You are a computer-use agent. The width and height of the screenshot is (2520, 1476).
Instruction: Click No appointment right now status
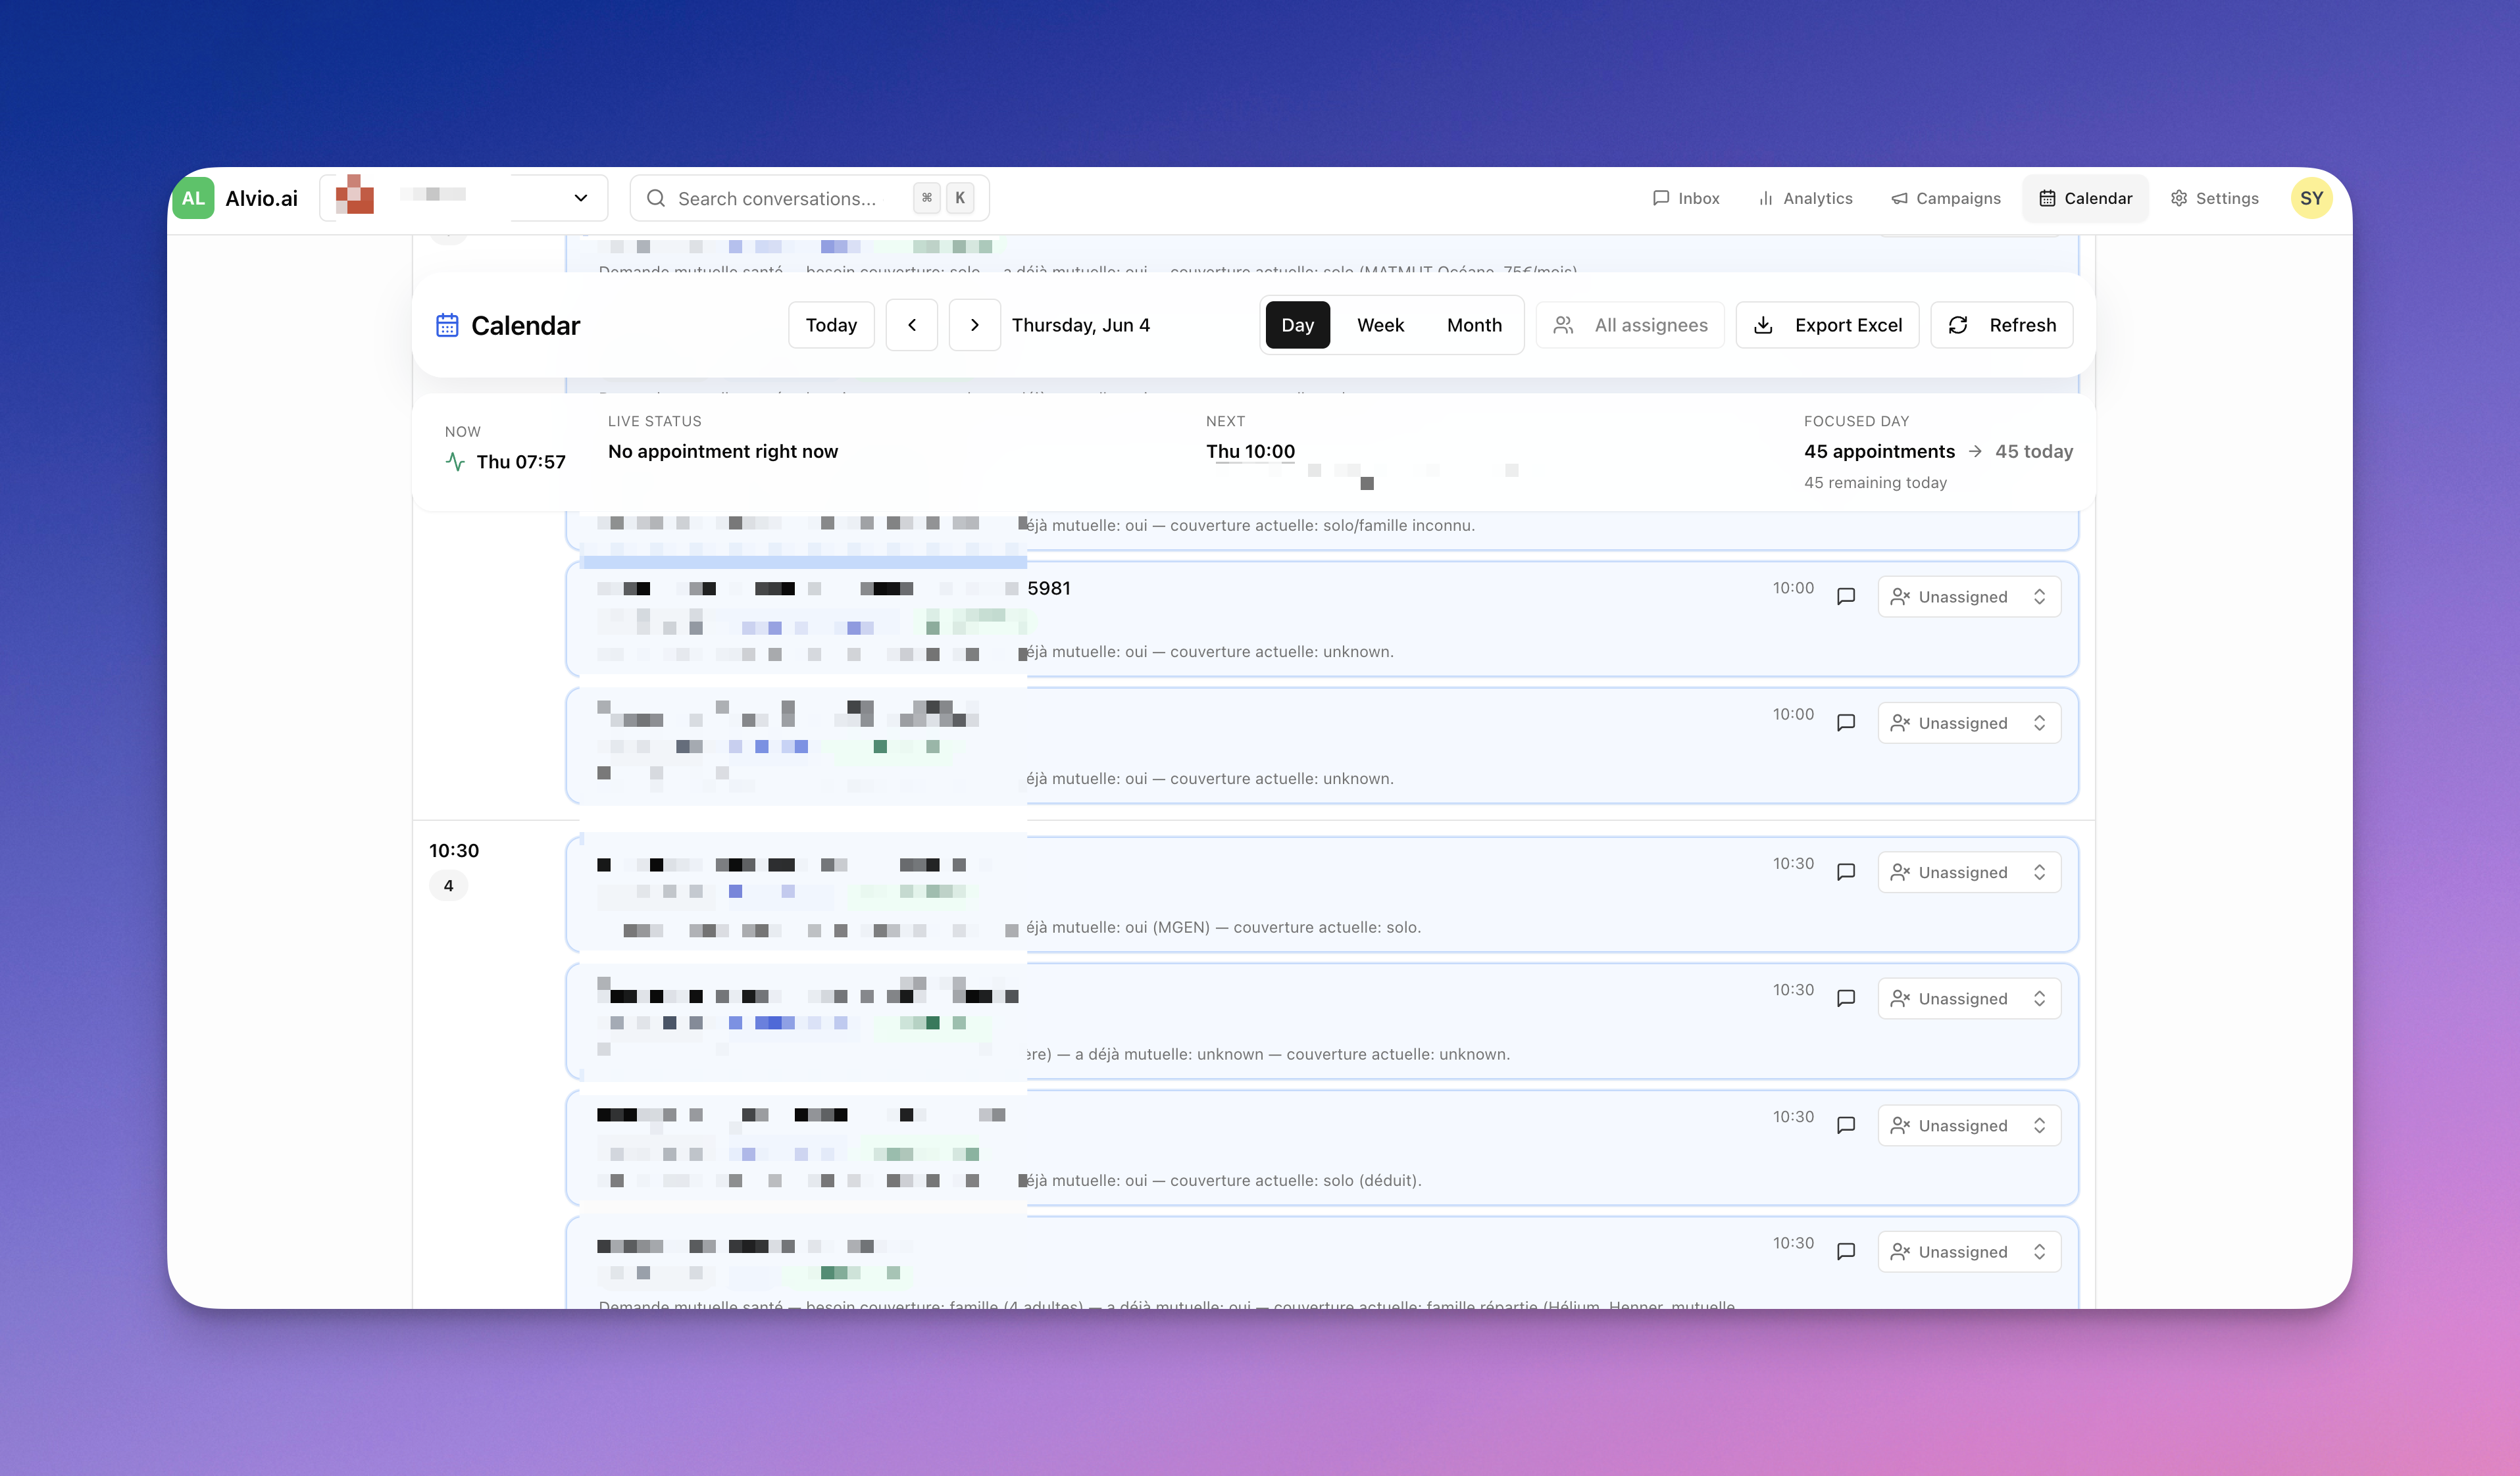pos(723,451)
